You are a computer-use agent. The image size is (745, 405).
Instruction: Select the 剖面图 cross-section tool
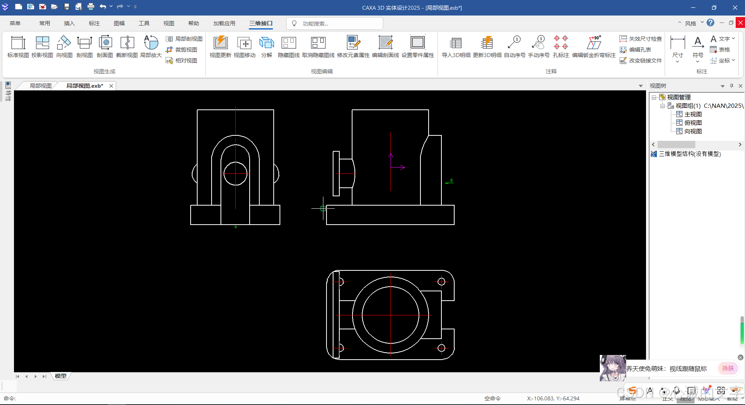click(x=105, y=47)
